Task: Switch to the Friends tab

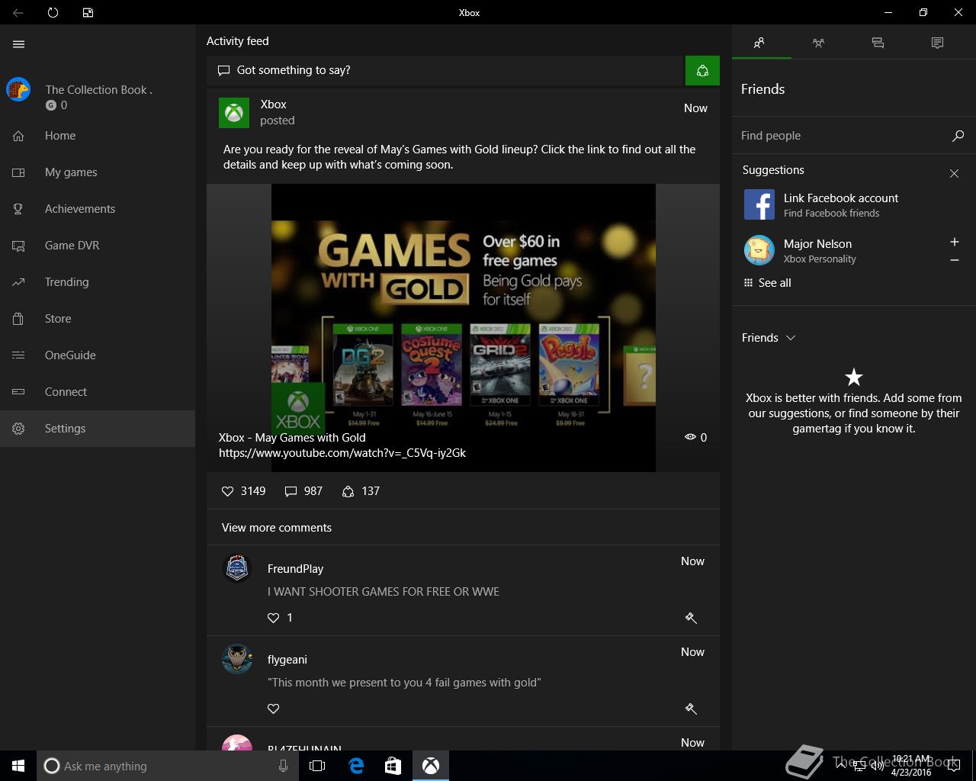Action: point(759,43)
